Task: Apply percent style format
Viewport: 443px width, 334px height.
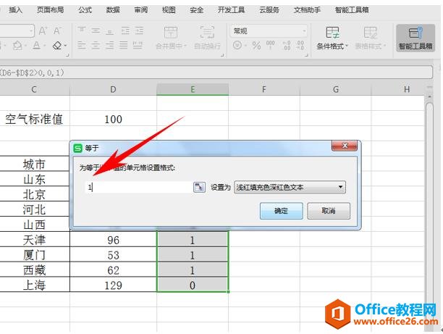Action: [256, 45]
